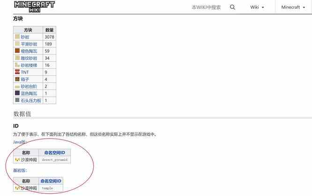Viewport: 312px width, 196px height.
Task: Click the 沙漠神殿 icon in Java版 table
Action: coord(17,160)
